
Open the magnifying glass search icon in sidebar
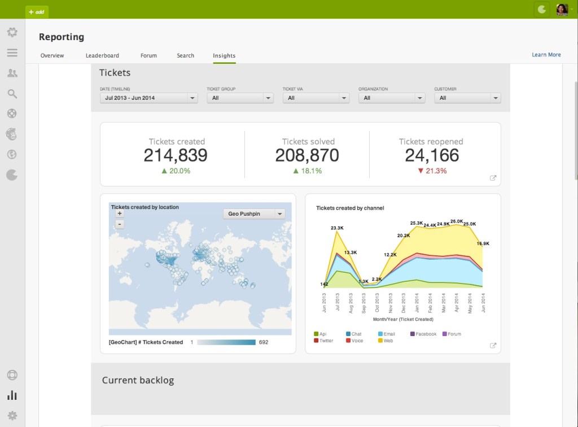(x=12, y=94)
